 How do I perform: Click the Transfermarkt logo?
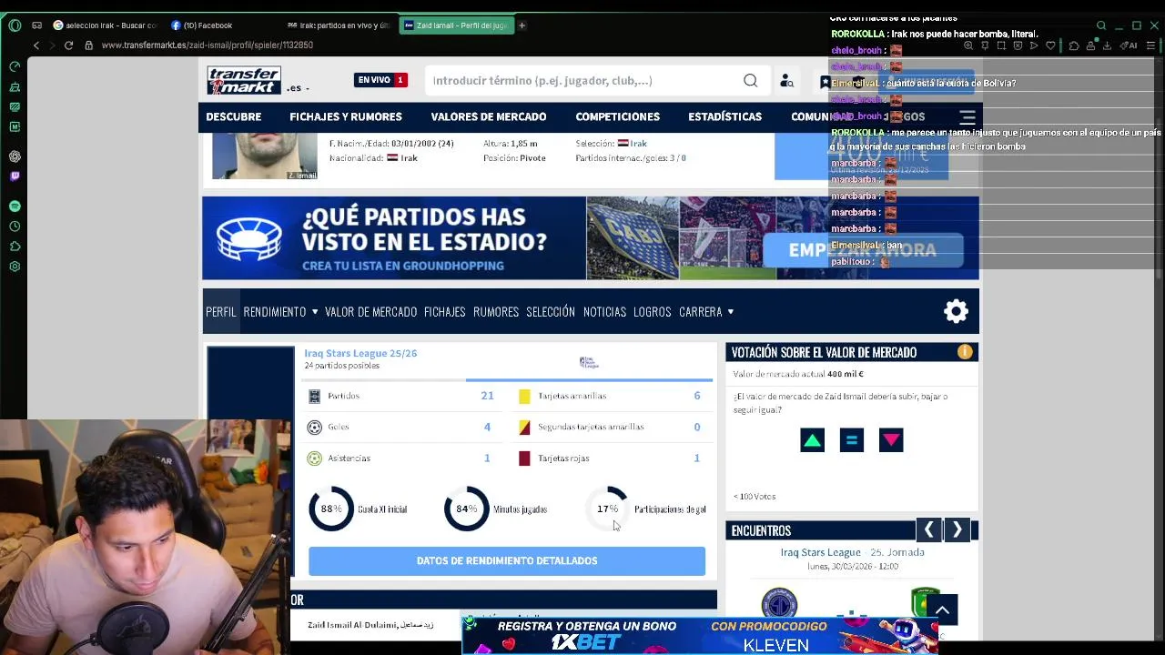[x=244, y=80]
